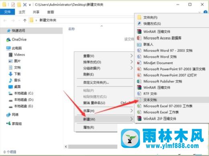The image size is (209, 156).
Task: Click the Microsoft Access 数据库 icon
Action: coord(139,38)
